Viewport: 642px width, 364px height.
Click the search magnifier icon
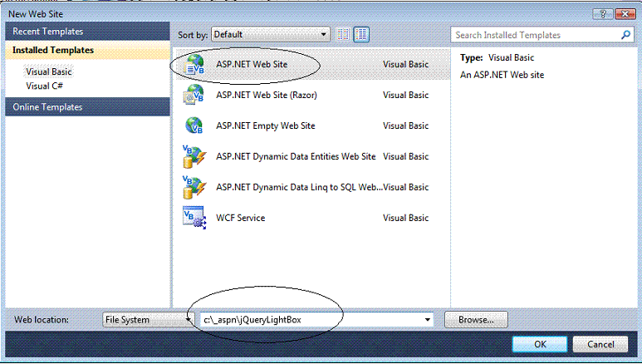625,35
